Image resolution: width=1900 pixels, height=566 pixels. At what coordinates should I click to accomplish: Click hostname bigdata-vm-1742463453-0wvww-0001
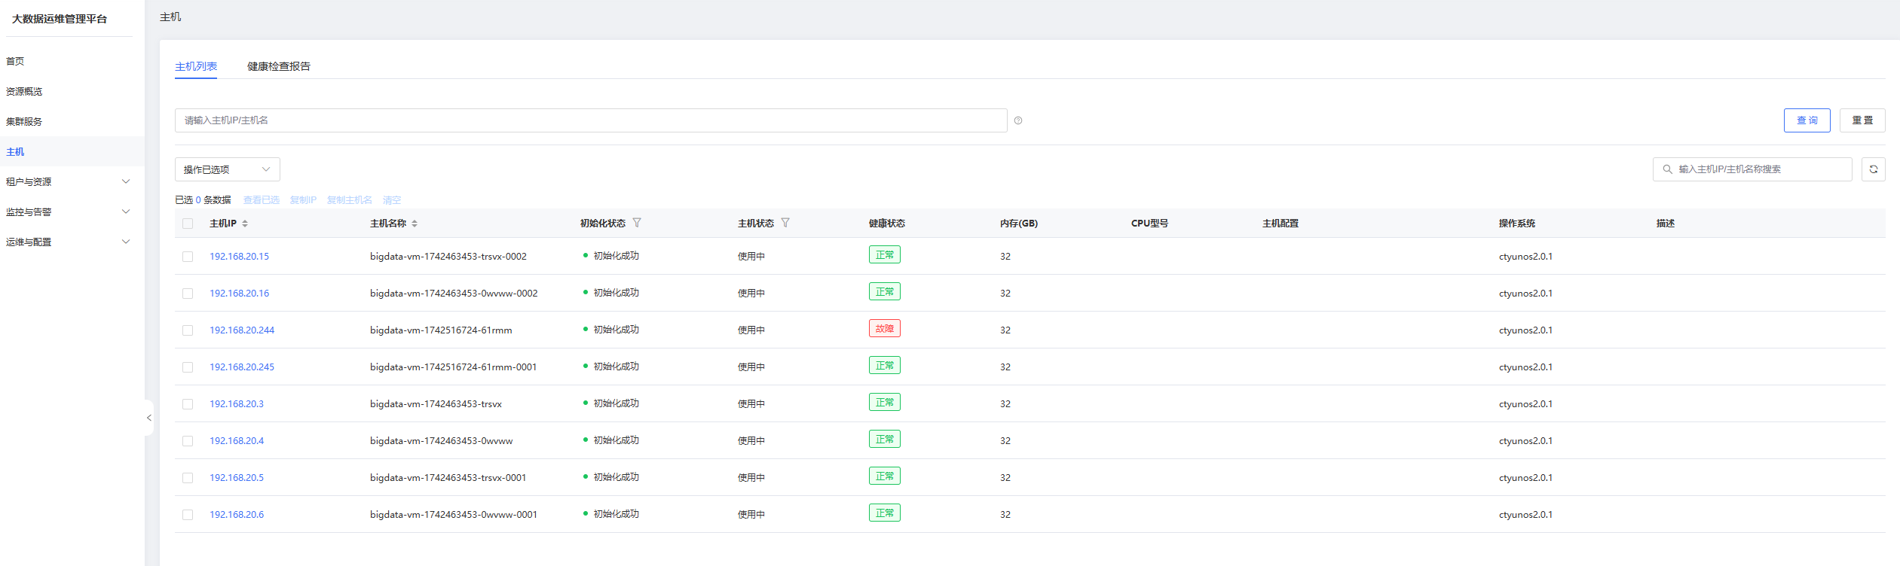454,515
